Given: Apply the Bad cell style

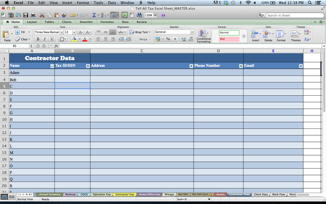Looking at the screenshot, I should 229,39.
